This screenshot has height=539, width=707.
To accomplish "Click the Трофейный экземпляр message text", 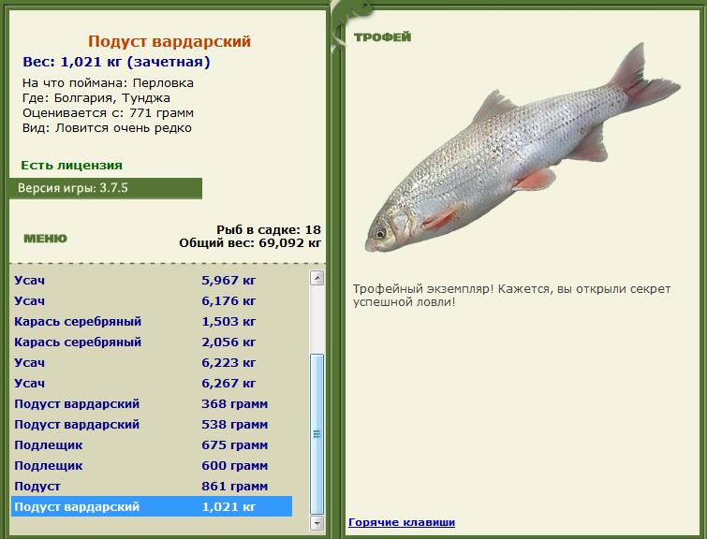I will 512,295.
